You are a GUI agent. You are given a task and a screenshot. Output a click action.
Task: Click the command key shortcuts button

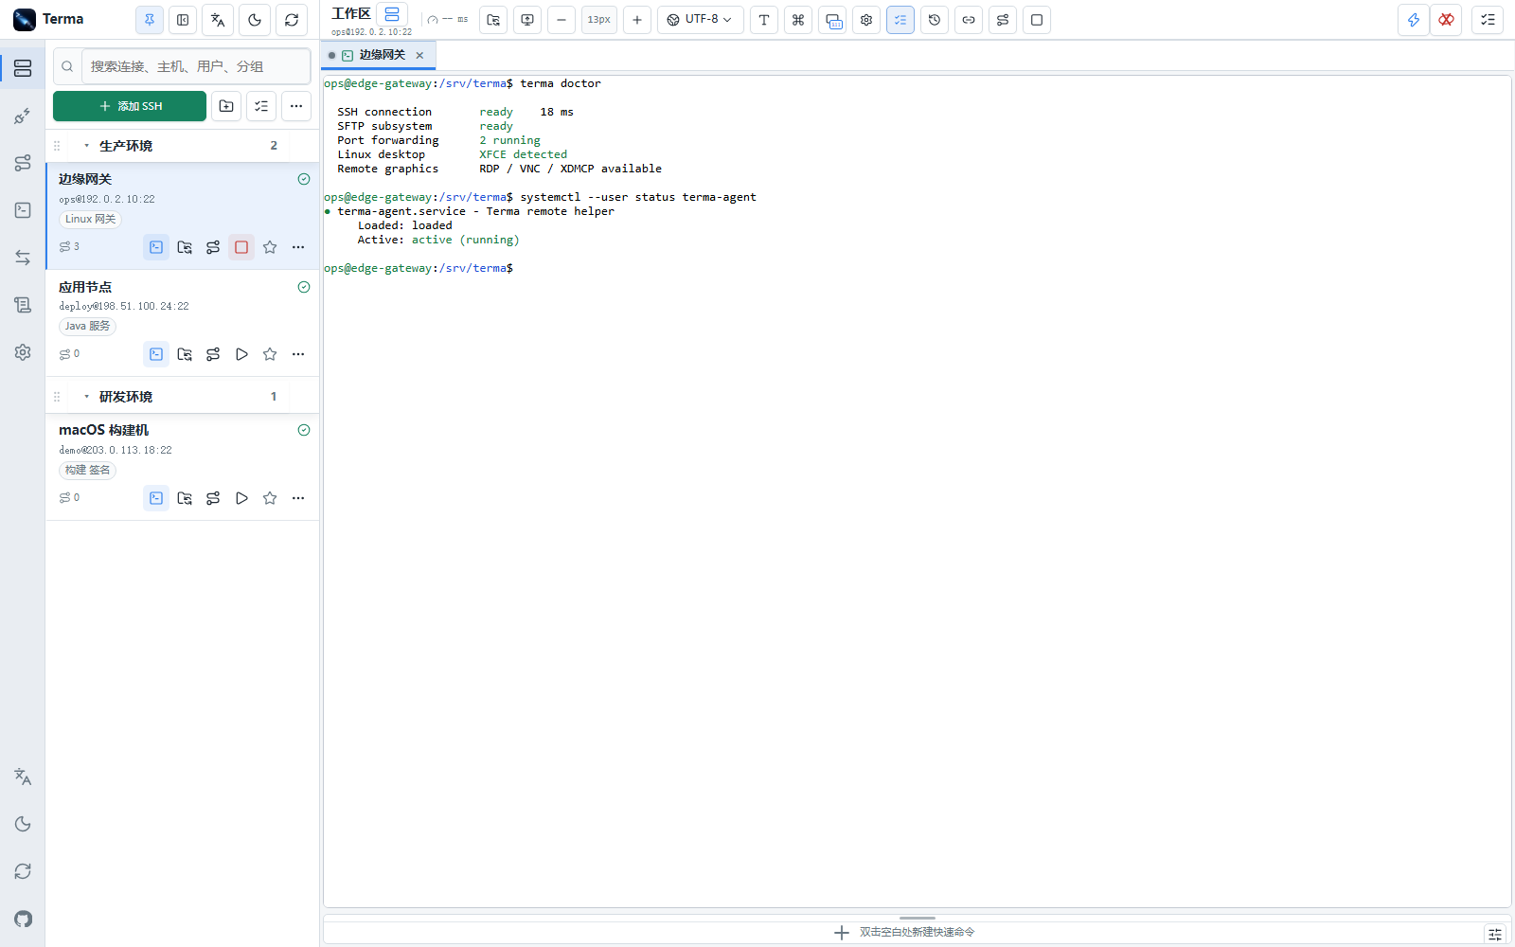pos(798,20)
